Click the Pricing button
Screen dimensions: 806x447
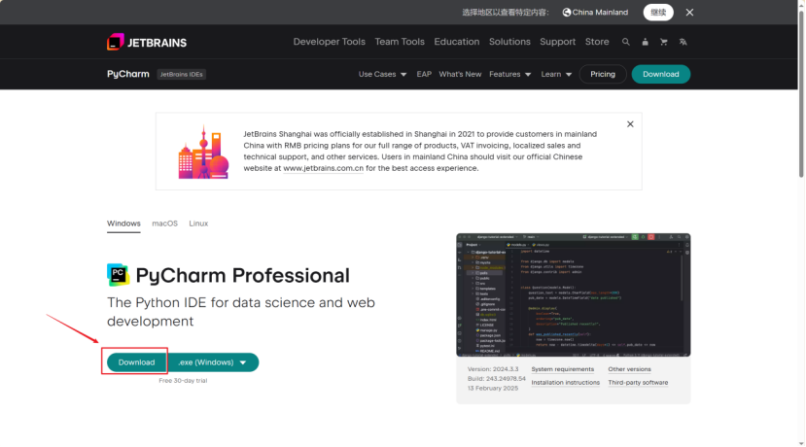point(603,74)
